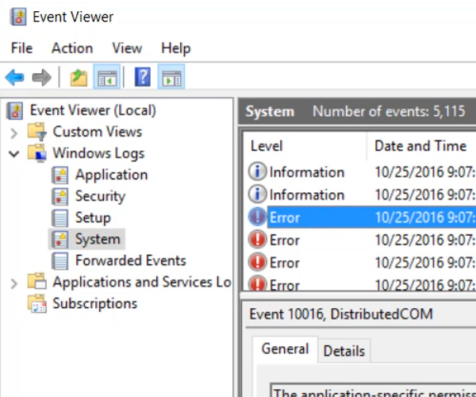Click the blue Back arrow in toolbar

14,78
